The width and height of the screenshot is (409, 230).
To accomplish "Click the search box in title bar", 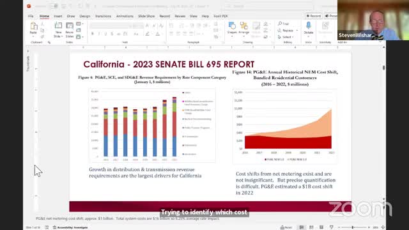I will pyautogui.click(x=268, y=6).
